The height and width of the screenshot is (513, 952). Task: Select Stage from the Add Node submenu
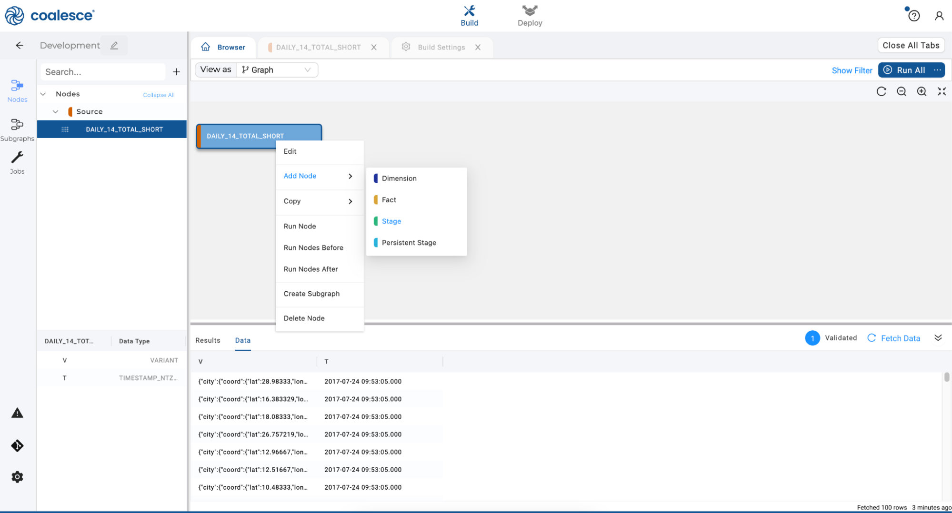(391, 221)
